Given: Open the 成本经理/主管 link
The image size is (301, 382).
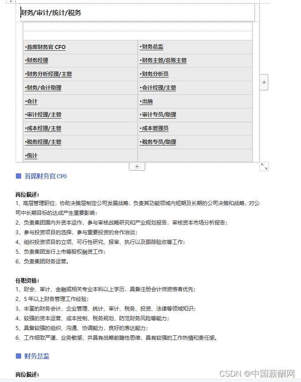Looking at the screenshot, I should click(x=43, y=128).
